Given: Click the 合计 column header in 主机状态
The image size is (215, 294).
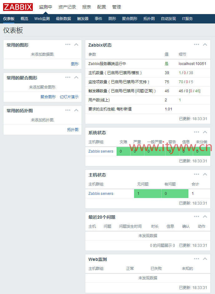Looking at the screenshot, I should click(195, 184).
